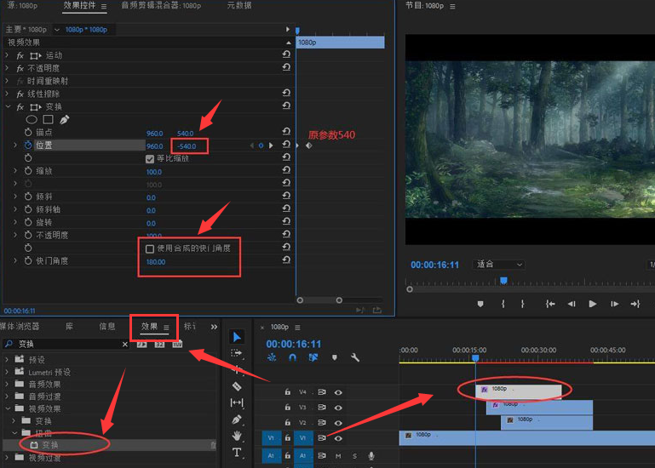This screenshot has height=468, width=655.
Task: Choose the Hand tool
Action: pos(237,437)
